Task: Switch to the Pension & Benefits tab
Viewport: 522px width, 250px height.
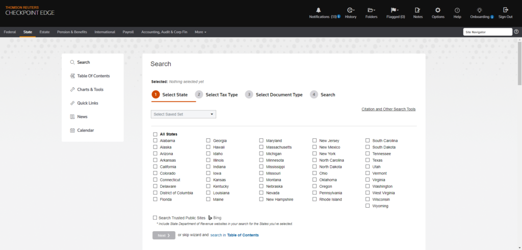Action: [72, 32]
